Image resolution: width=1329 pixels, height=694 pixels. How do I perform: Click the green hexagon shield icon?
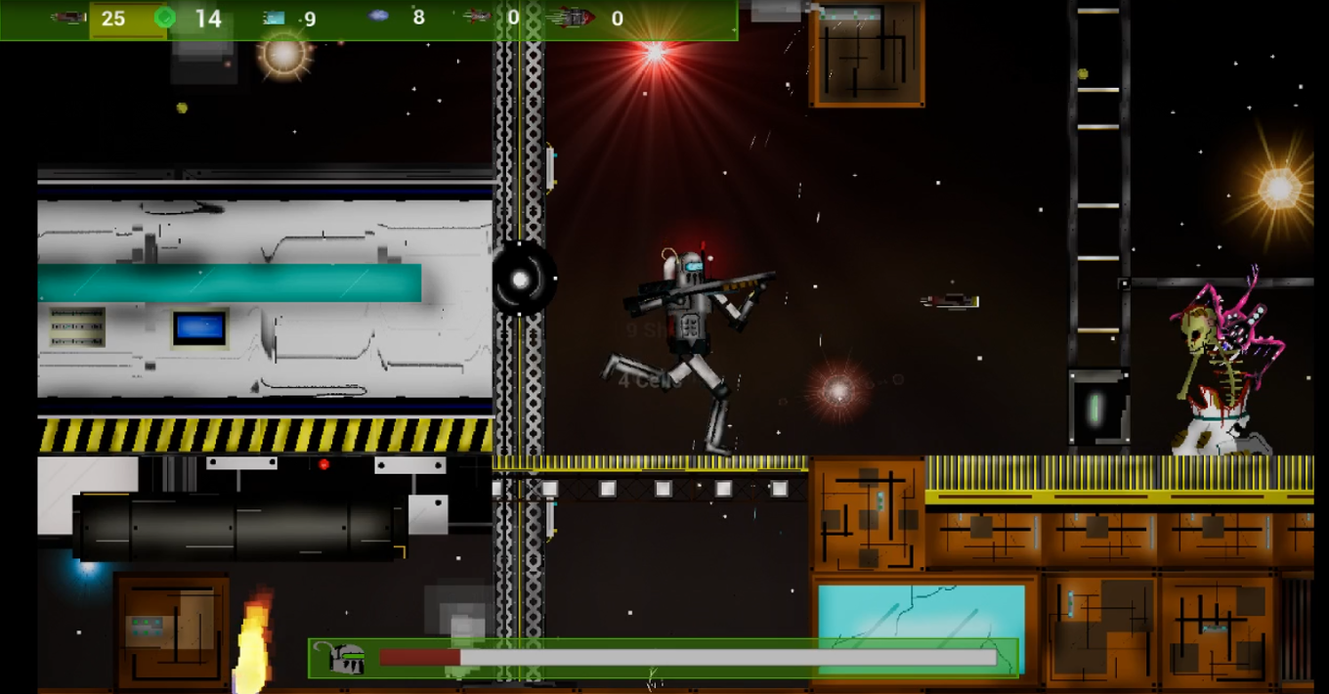(165, 18)
